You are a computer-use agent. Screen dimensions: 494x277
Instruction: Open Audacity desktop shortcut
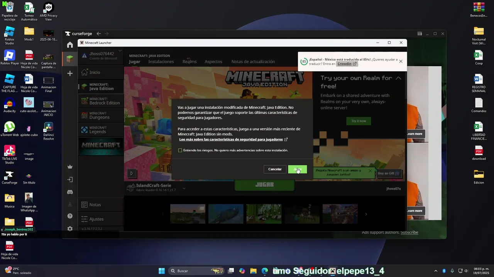(x=9, y=105)
